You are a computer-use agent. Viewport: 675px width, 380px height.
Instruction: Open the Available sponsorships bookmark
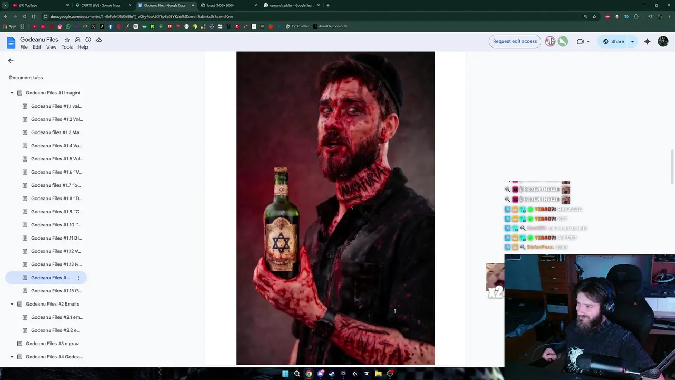coord(331,26)
